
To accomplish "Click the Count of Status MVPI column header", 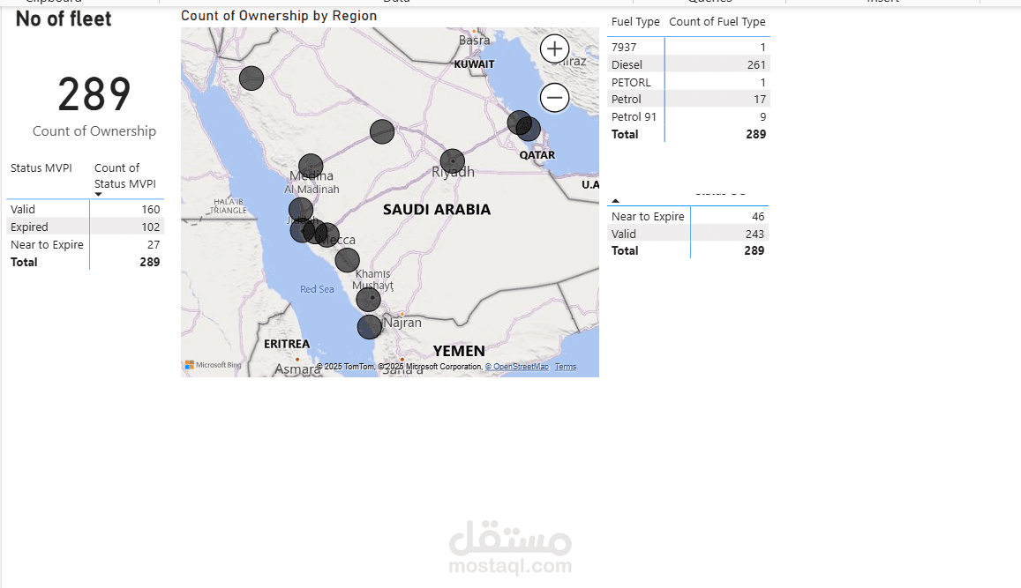I will [x=125, y=175].
